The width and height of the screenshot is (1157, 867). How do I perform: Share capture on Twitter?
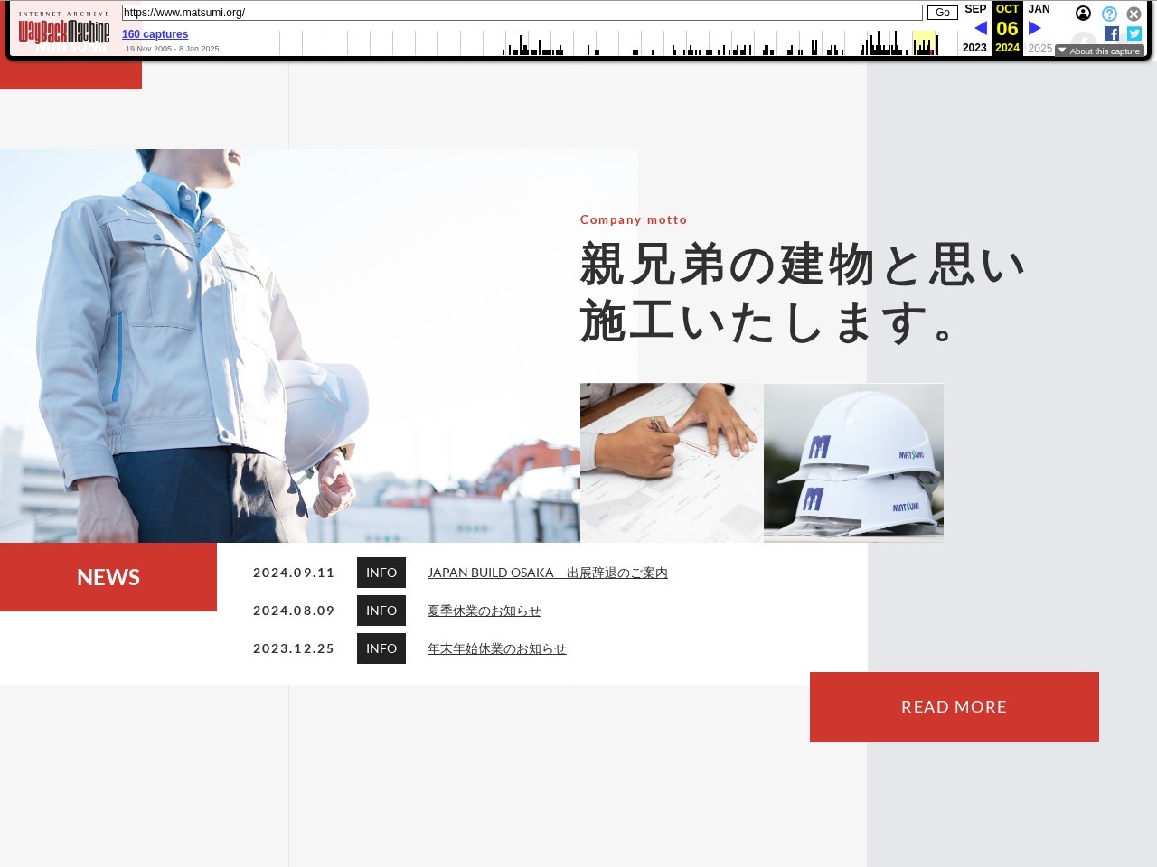(1134, 33)
